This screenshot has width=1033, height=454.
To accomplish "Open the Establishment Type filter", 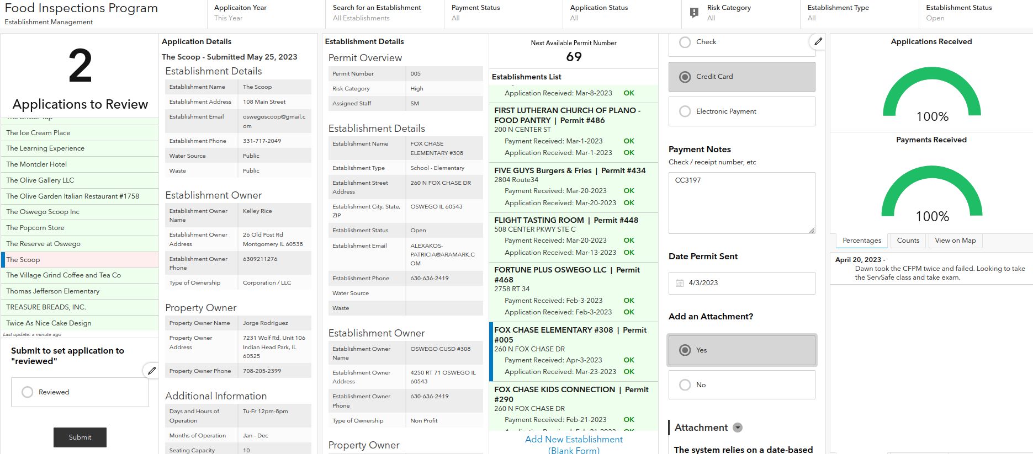I will 859,13.
